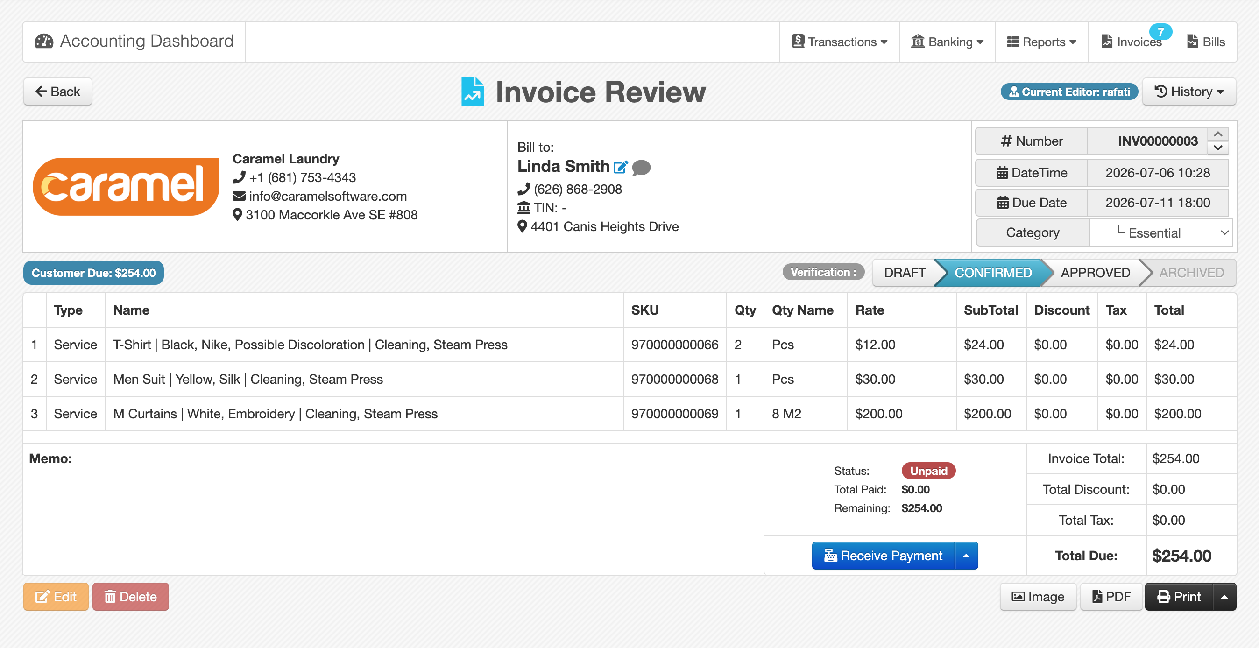Click the company phone icon
The image size is (1259, 648).
pos(239,177)
